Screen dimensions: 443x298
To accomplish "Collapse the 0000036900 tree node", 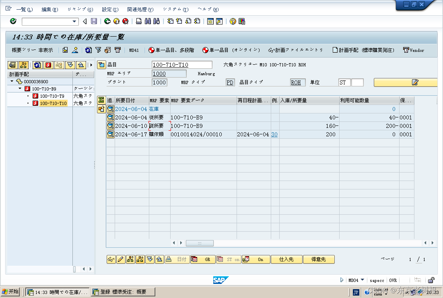I will pyautogui.click(x=12, y=81).
